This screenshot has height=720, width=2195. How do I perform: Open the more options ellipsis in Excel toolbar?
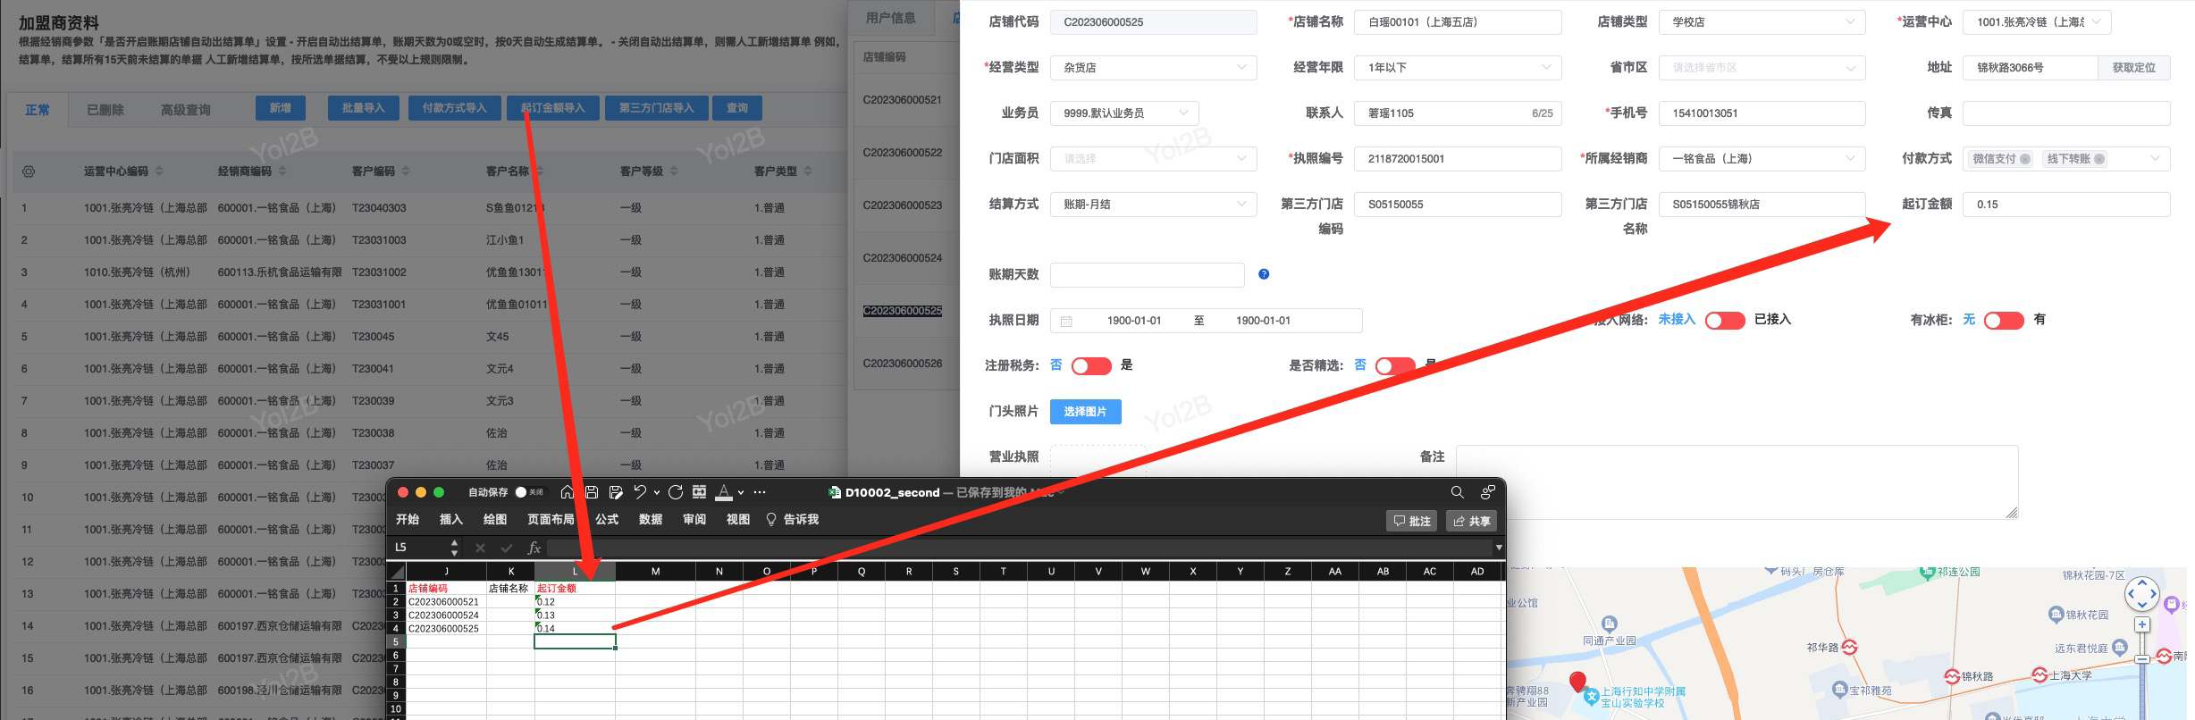tap(760, 492)
